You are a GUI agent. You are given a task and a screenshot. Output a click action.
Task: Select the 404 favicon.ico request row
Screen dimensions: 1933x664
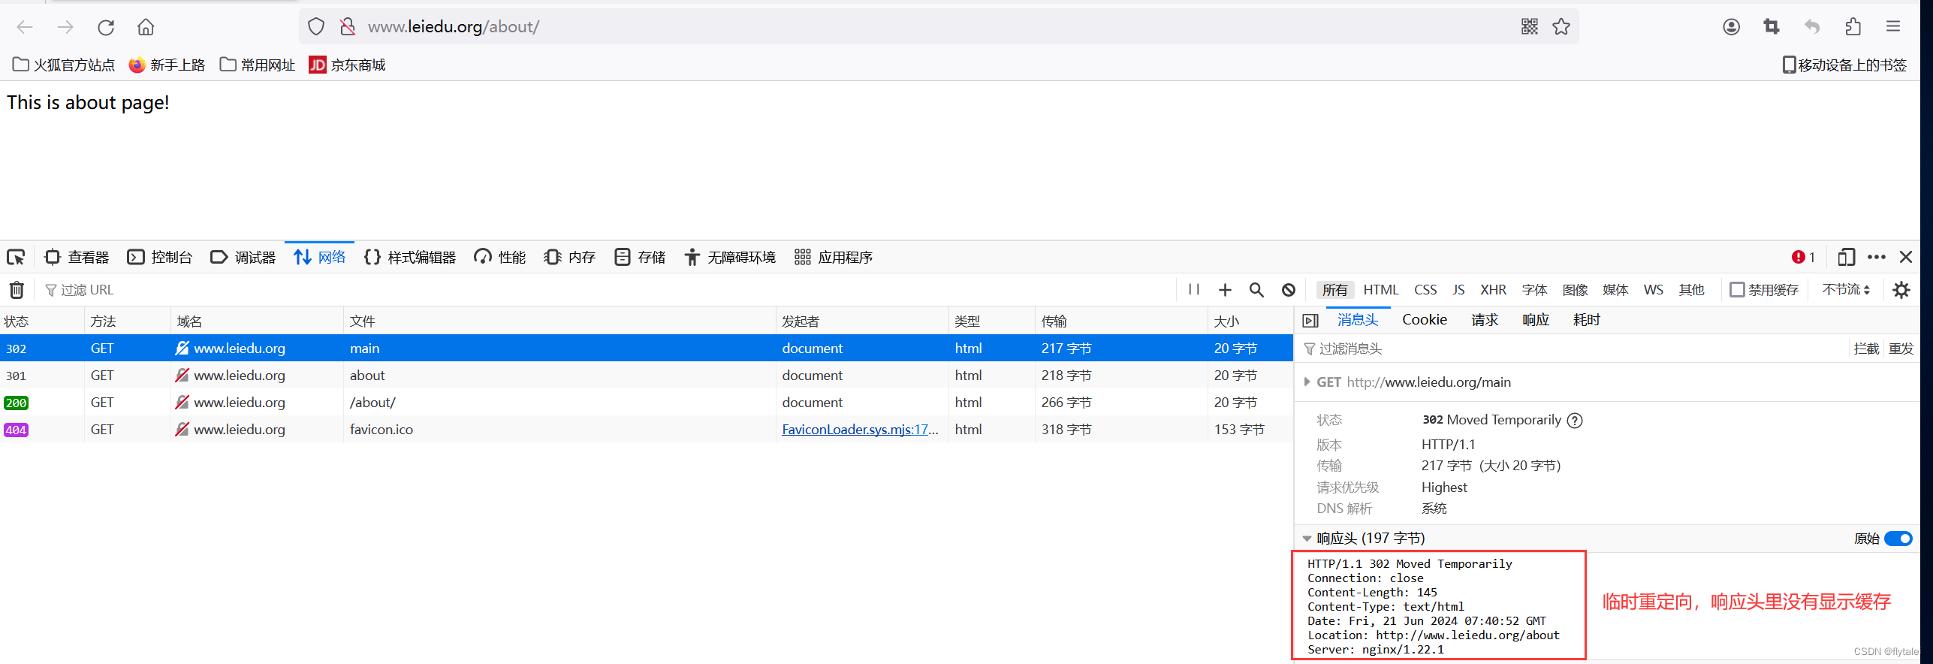(646, 430)
